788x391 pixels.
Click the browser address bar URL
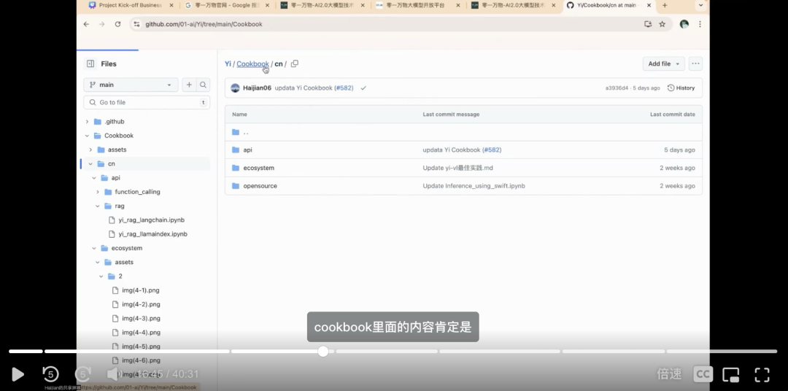[x=204, y=24]
